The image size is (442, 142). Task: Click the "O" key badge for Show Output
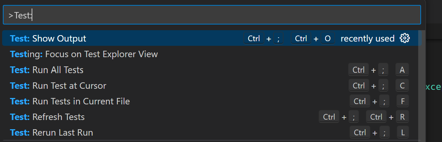pos(328,38)
